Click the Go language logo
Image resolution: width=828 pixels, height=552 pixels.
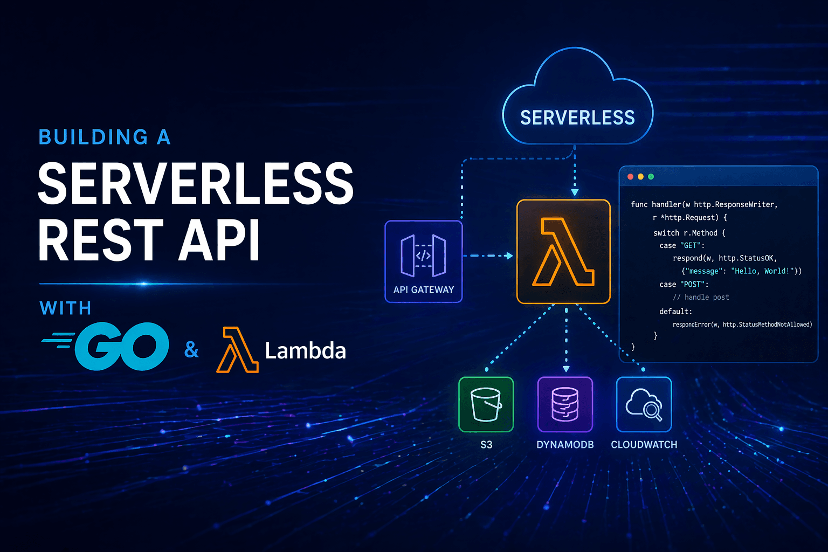click(x=106, y=347)
